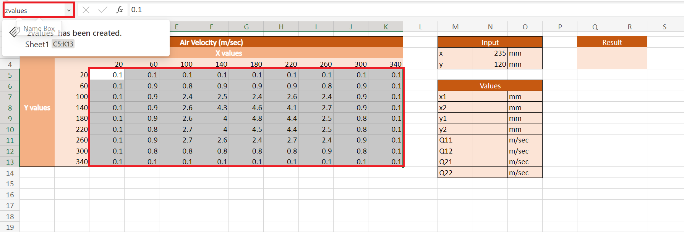Image resolution: width=684 pixels, height=232 pixels.
Task: Select the y input cell containing 120
Action: [x=490, y=64]
